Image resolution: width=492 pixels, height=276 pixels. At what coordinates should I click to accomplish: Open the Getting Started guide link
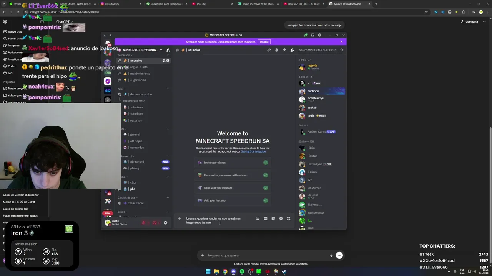(253, 151)
